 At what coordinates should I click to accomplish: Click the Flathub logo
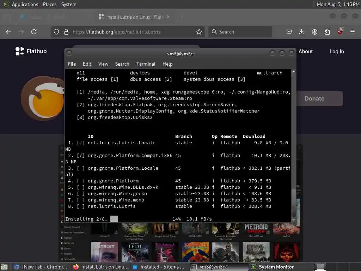(x=31, y=51)
